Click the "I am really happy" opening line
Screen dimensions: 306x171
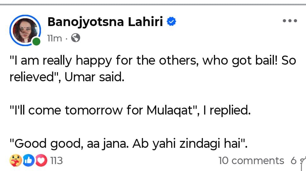coord(153,61)
